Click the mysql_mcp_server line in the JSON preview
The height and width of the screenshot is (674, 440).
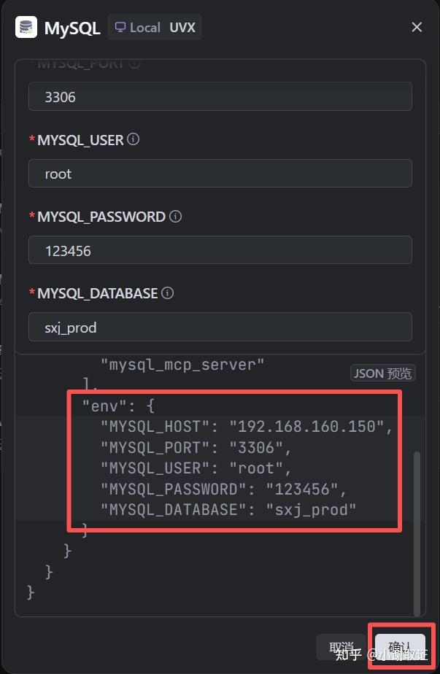(x=182, y=364)
